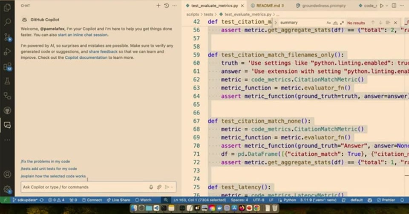Toggle Match Case in find widget
This screenshot has width=409, height=214.
(x=328, y=23)
